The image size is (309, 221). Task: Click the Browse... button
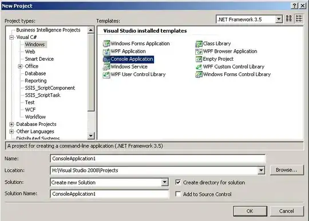287,170
